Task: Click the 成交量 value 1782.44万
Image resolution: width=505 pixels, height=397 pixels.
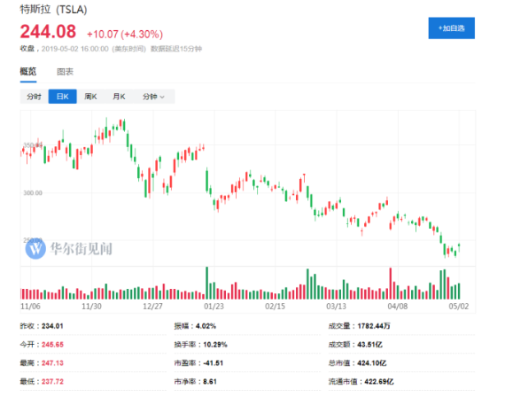Action: (x=374, y=326)
